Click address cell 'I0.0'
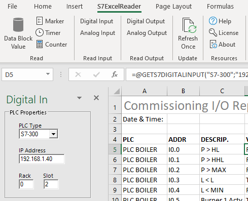The image size is (248, 201). click(x=183, y=149)
